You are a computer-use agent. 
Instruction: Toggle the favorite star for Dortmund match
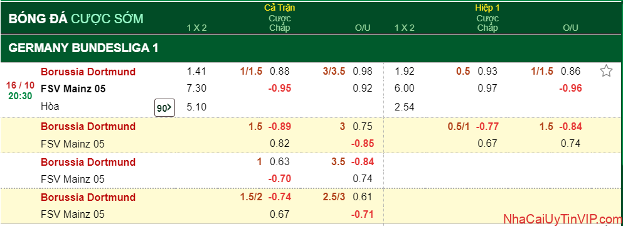pyautogui.click(x=606, y=71)
